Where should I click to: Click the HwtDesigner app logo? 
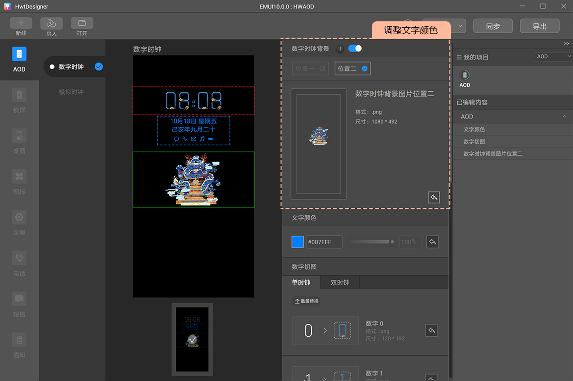[x=7, y=6]
